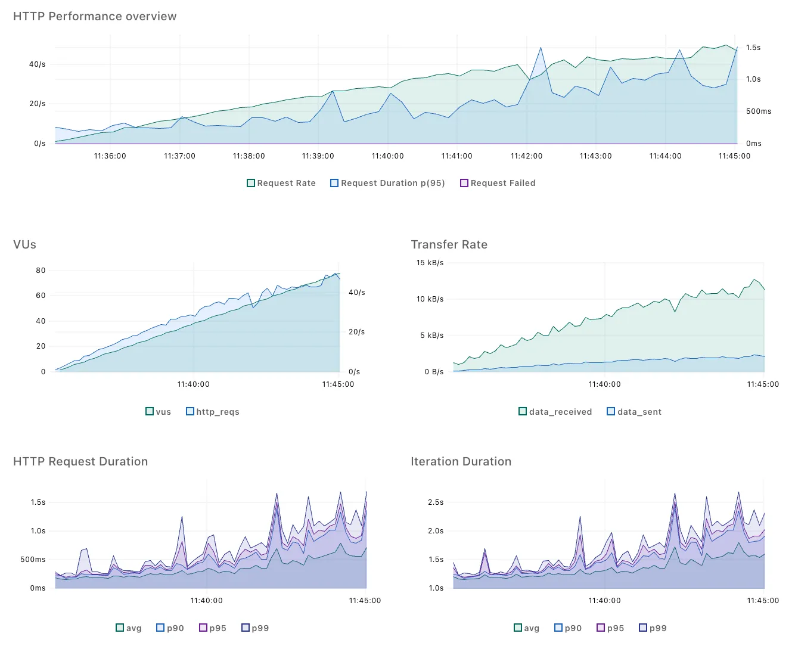Click 11:45:00 tick on VUs chart
Viewport: 795px width, 649px height.
(339, 384)
